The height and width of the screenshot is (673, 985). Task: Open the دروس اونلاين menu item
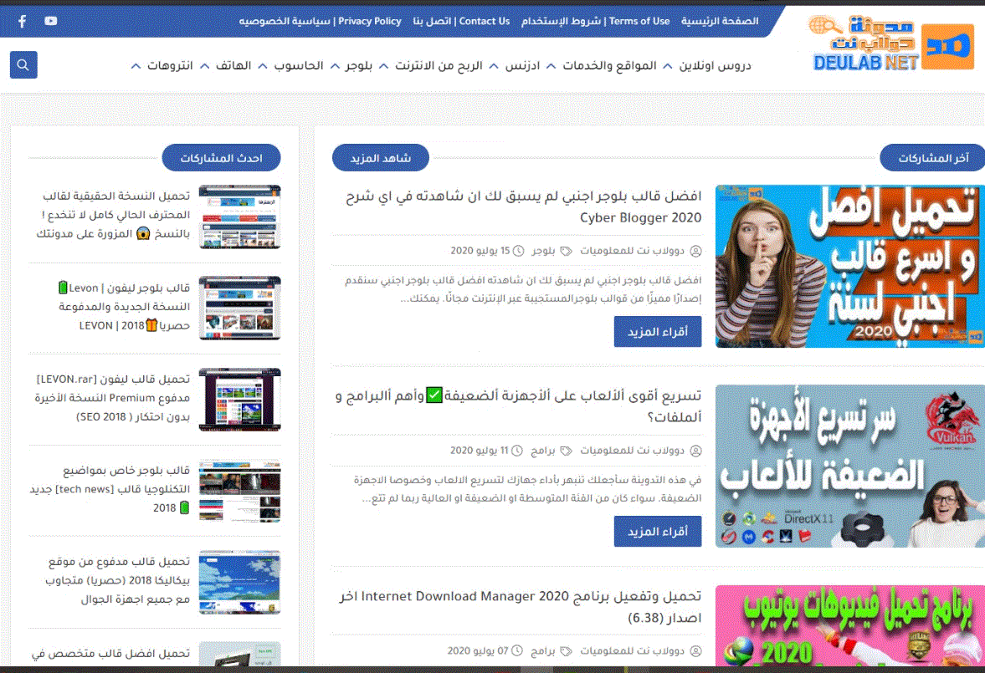tap(715, 65)
